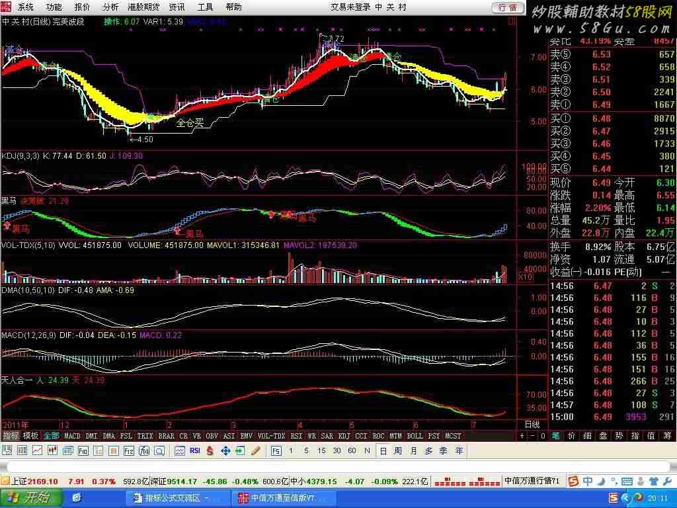Click the 全仓买 signal label on chart
The image size is (677, 508).
[190, 122]
